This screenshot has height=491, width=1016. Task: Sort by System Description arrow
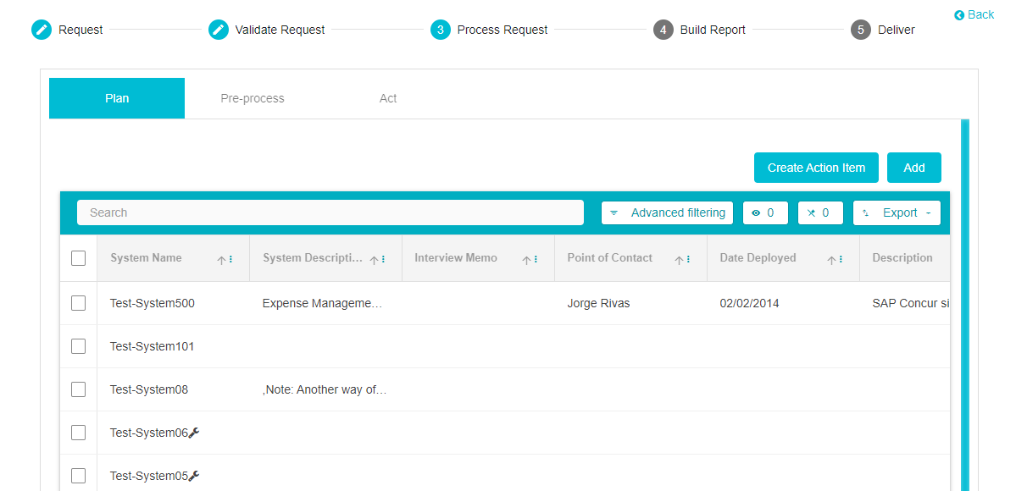[x=374, y=260]
